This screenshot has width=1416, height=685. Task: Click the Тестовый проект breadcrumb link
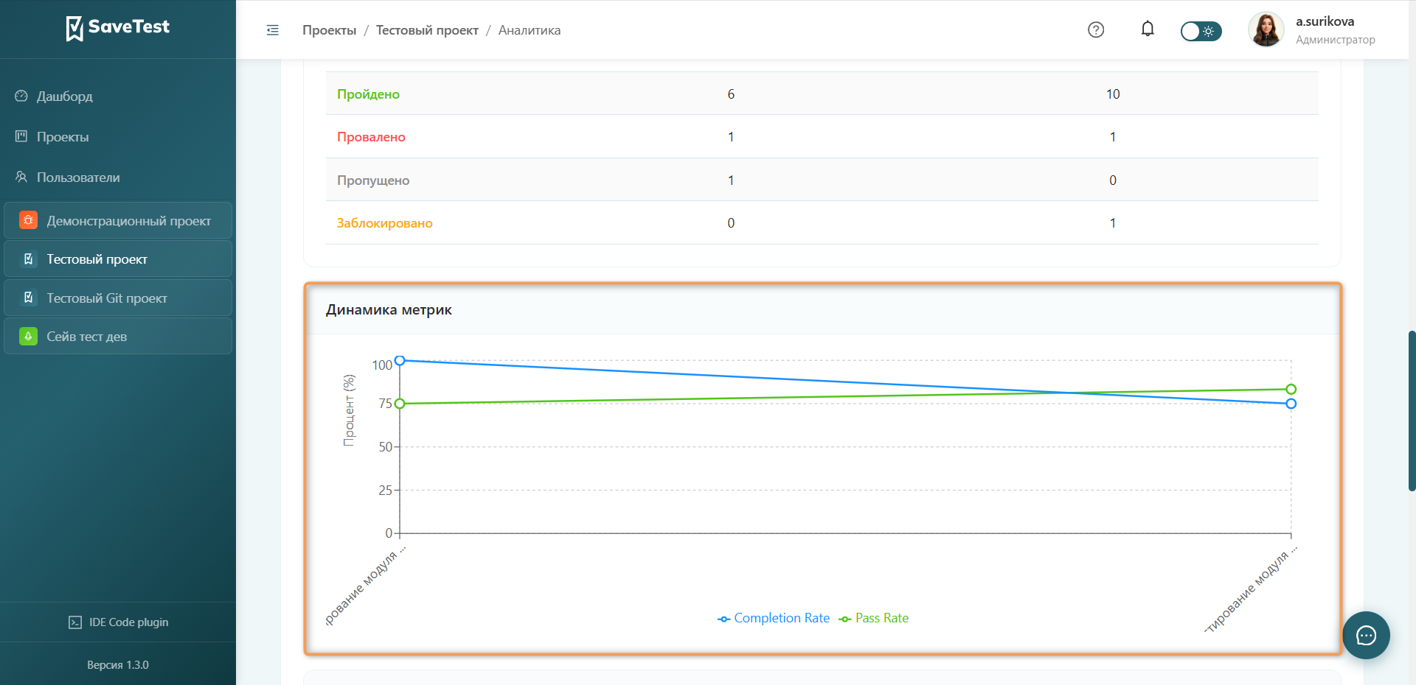[x=427, y=30]
